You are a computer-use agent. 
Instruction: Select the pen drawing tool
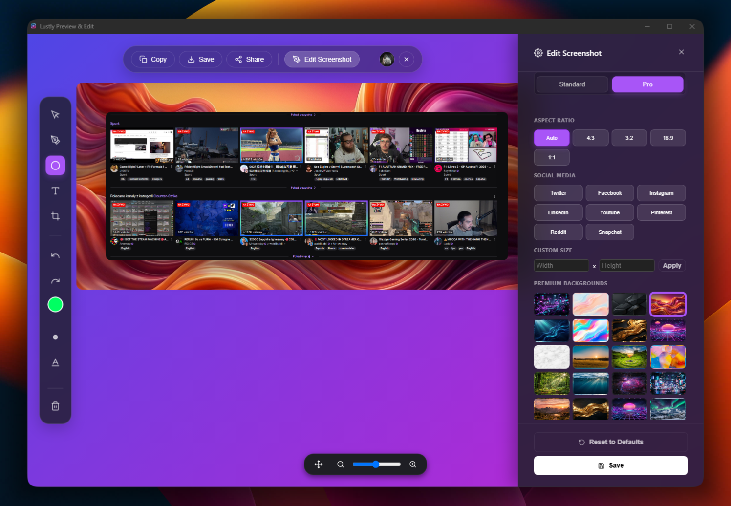(55, 140)
